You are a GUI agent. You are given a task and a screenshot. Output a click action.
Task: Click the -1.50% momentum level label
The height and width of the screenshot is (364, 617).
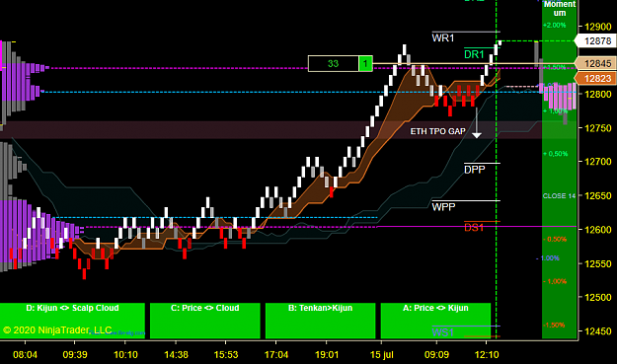(554, 326)
